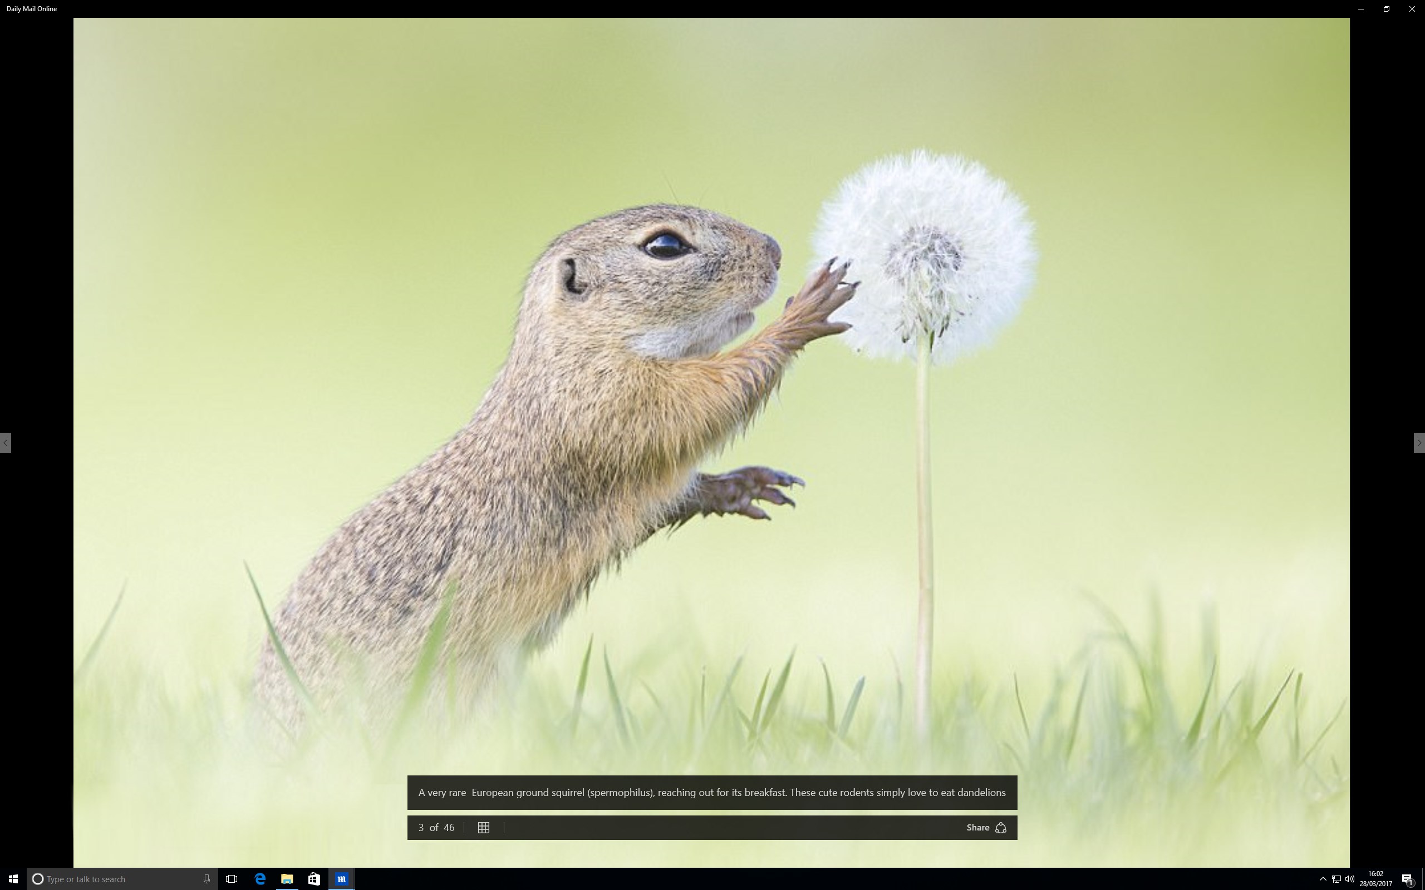Toggle Task View on the taskbar
This screenshot has height=890, width=1425.
pos(230,878)
